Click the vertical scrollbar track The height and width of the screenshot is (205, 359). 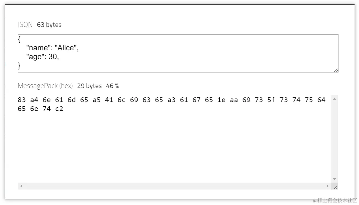334,138
